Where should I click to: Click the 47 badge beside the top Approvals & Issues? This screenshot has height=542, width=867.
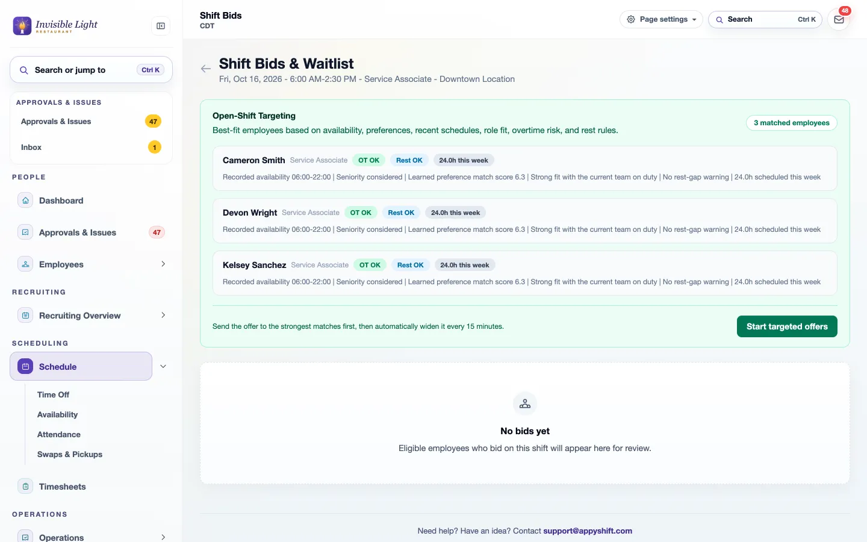pyautogui.click(x=154, y=122)
